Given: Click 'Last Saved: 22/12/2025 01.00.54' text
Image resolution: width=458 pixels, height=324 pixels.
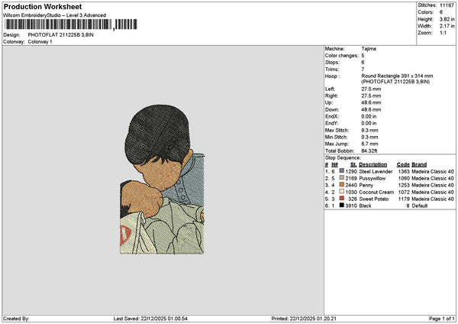Looking at the screenshot, I should (x=150, y=319).
